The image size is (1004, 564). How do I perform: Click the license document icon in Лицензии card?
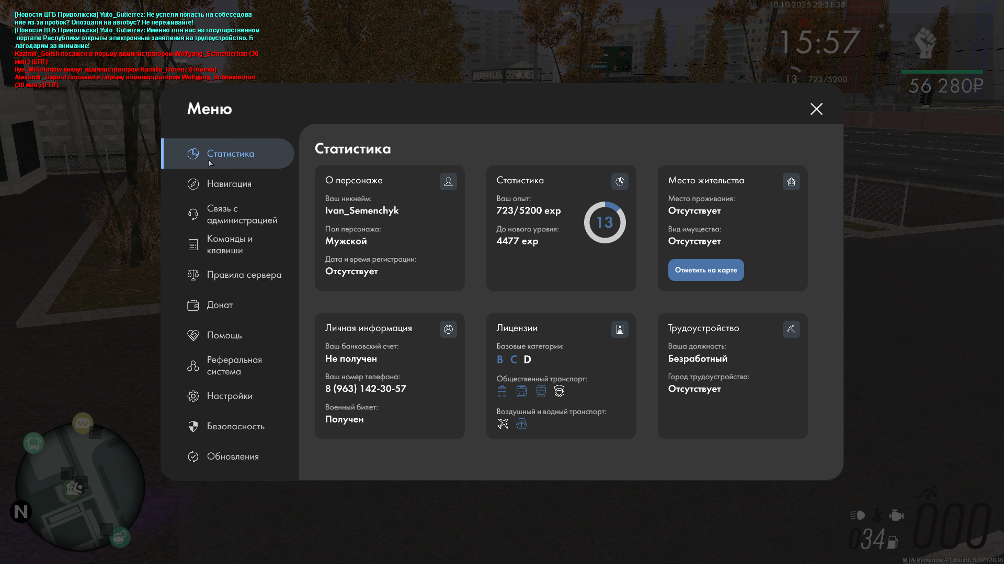[x=620, y=329]
